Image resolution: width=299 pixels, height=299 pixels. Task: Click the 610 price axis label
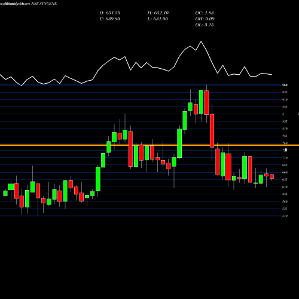coord(285,187)
